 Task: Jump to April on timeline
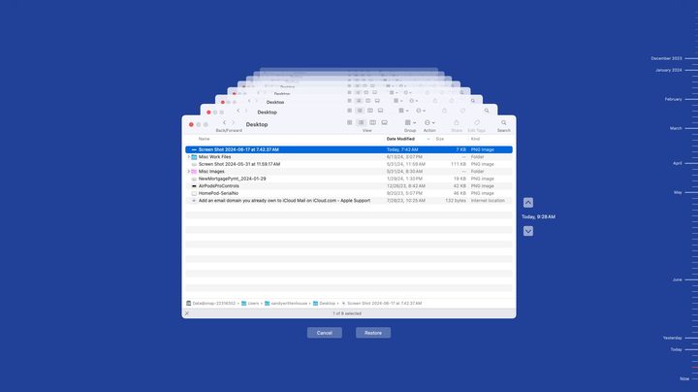[x=677, y=163]
